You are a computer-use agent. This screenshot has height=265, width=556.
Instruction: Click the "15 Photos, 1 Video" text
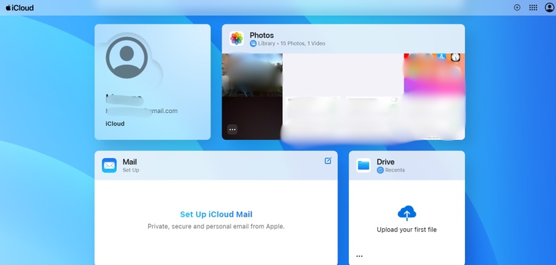click(303, 44)
